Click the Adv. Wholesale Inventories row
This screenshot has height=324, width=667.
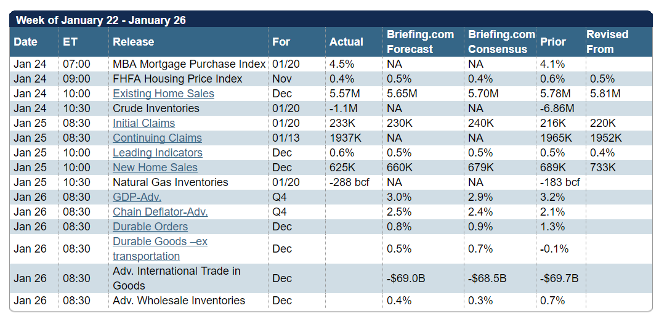[x=331, y=301]
